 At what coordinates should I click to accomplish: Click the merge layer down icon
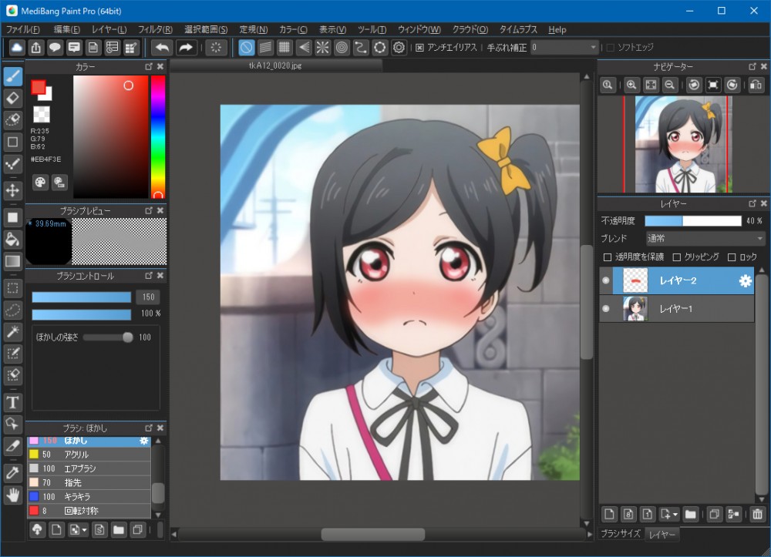click(x=734, y=515)
